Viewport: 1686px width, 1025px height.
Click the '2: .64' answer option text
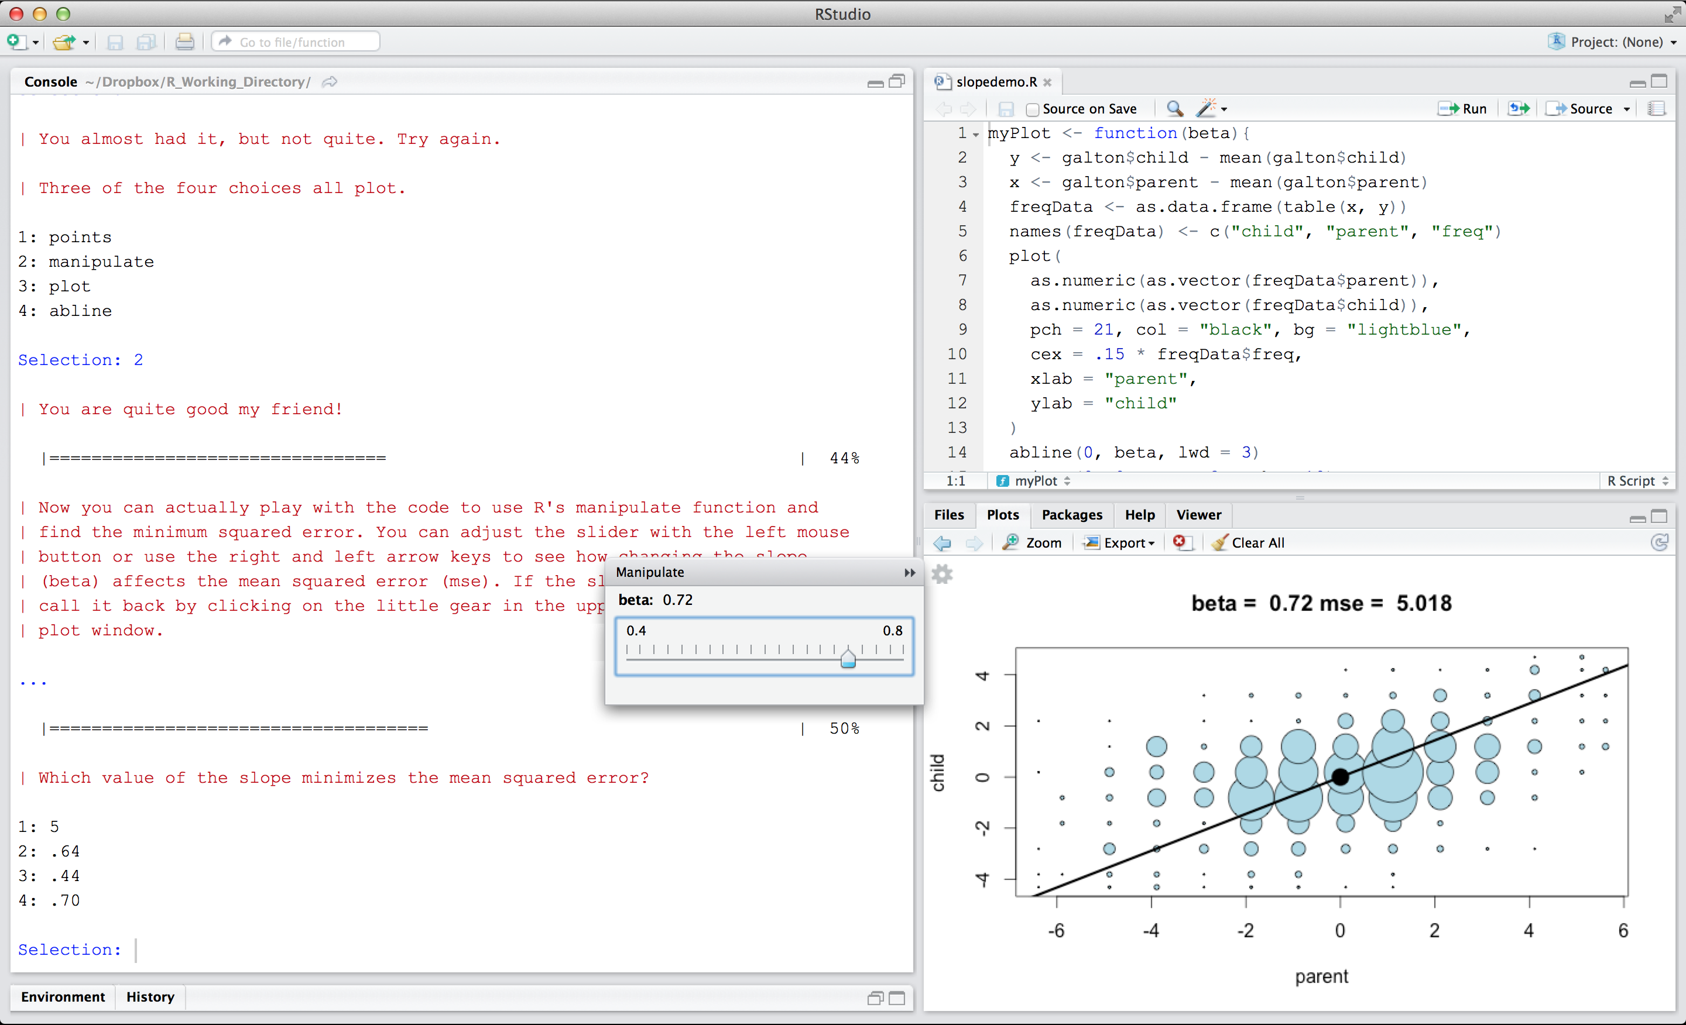tap(49, 851)
